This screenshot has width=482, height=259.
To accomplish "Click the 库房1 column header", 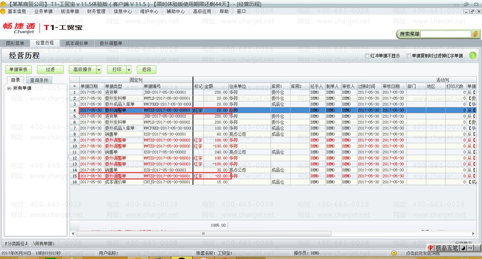I will click(280, 86).
